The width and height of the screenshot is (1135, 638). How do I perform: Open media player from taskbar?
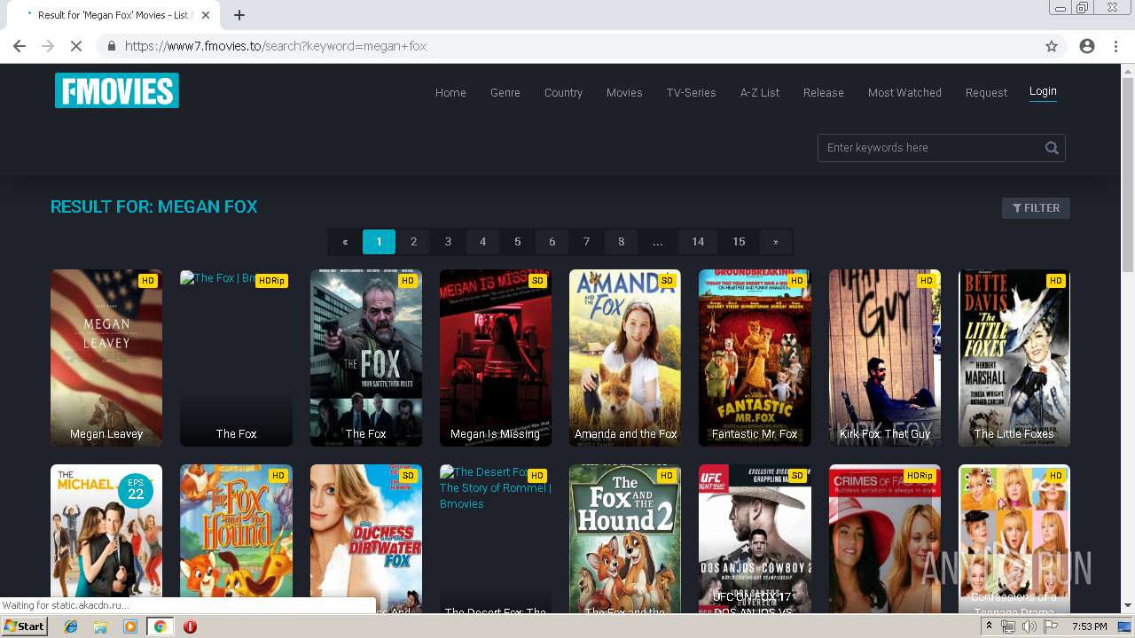pyautogui.click(x=130, y=626)
